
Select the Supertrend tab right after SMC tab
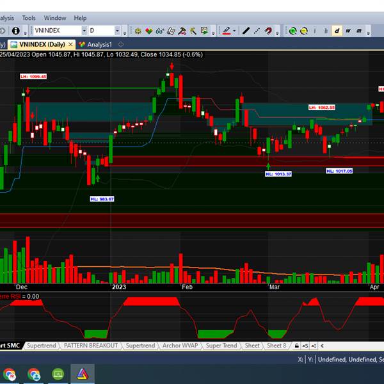[42, 346]
